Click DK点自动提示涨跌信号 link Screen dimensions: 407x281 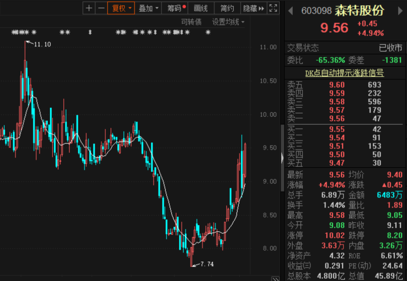[x=344, y=73]
